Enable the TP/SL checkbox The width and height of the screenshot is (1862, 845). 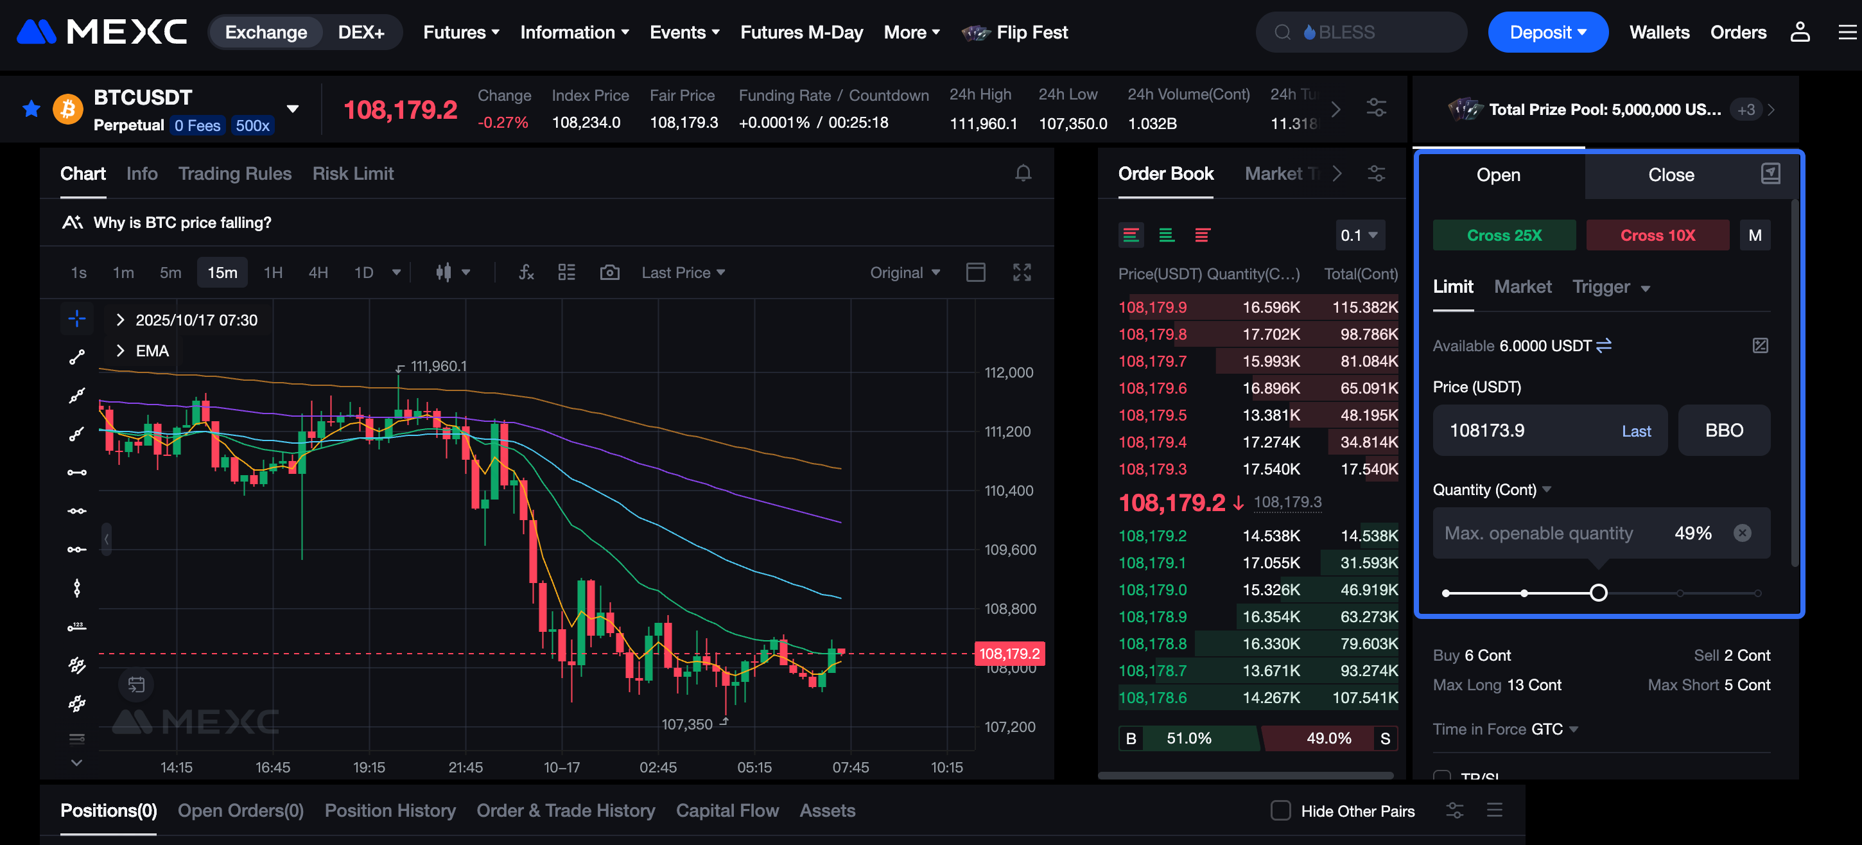click(x=1441, y=776)
